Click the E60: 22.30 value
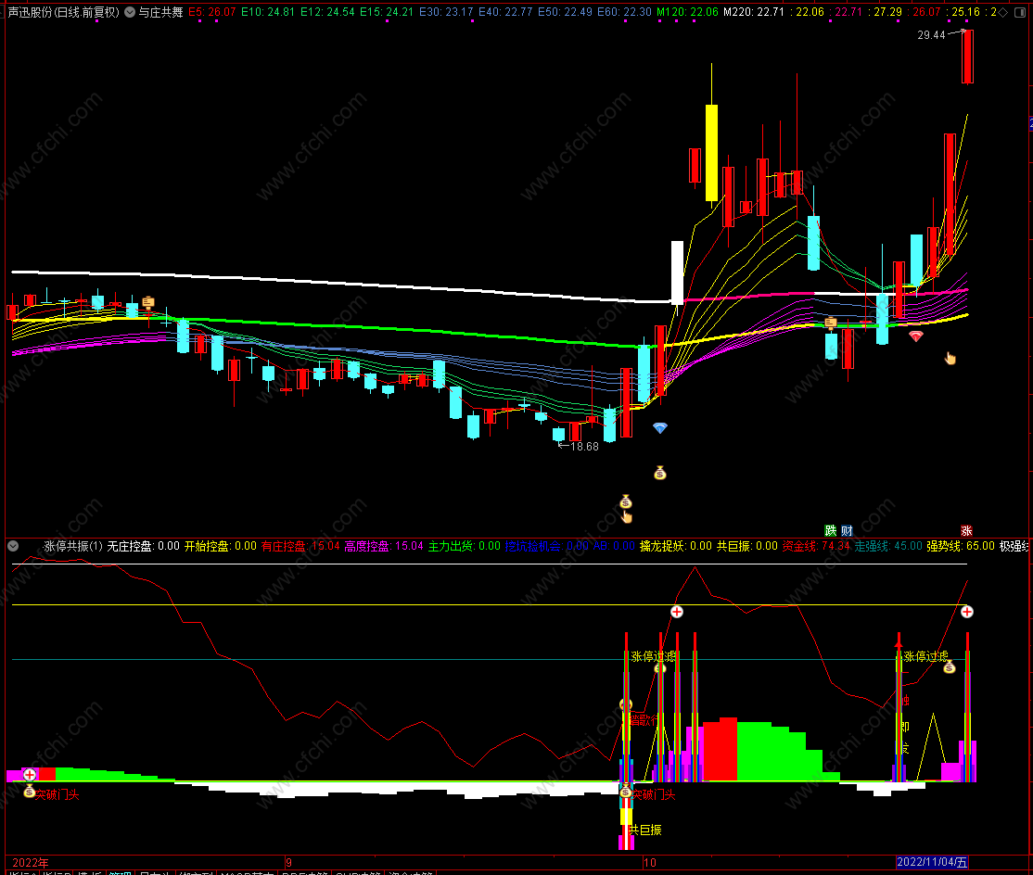Screen dimensions: 1033x875 pyautogui.click(x=624, y=12)
